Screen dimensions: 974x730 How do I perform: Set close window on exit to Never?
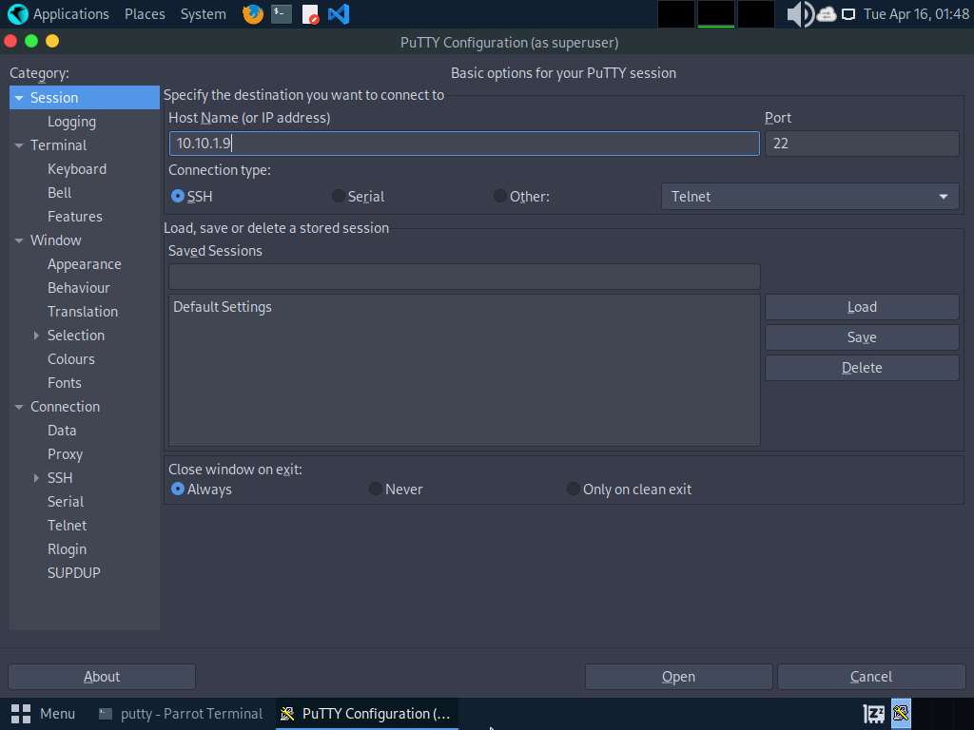coord(376,489)
